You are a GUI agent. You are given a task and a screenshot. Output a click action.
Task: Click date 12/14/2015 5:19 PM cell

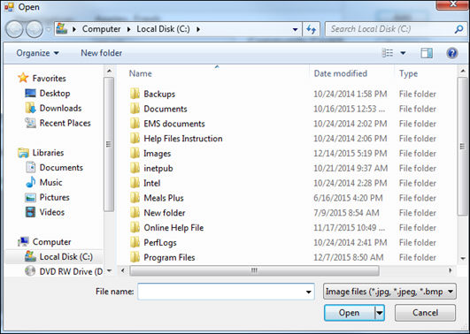[351, 154]
